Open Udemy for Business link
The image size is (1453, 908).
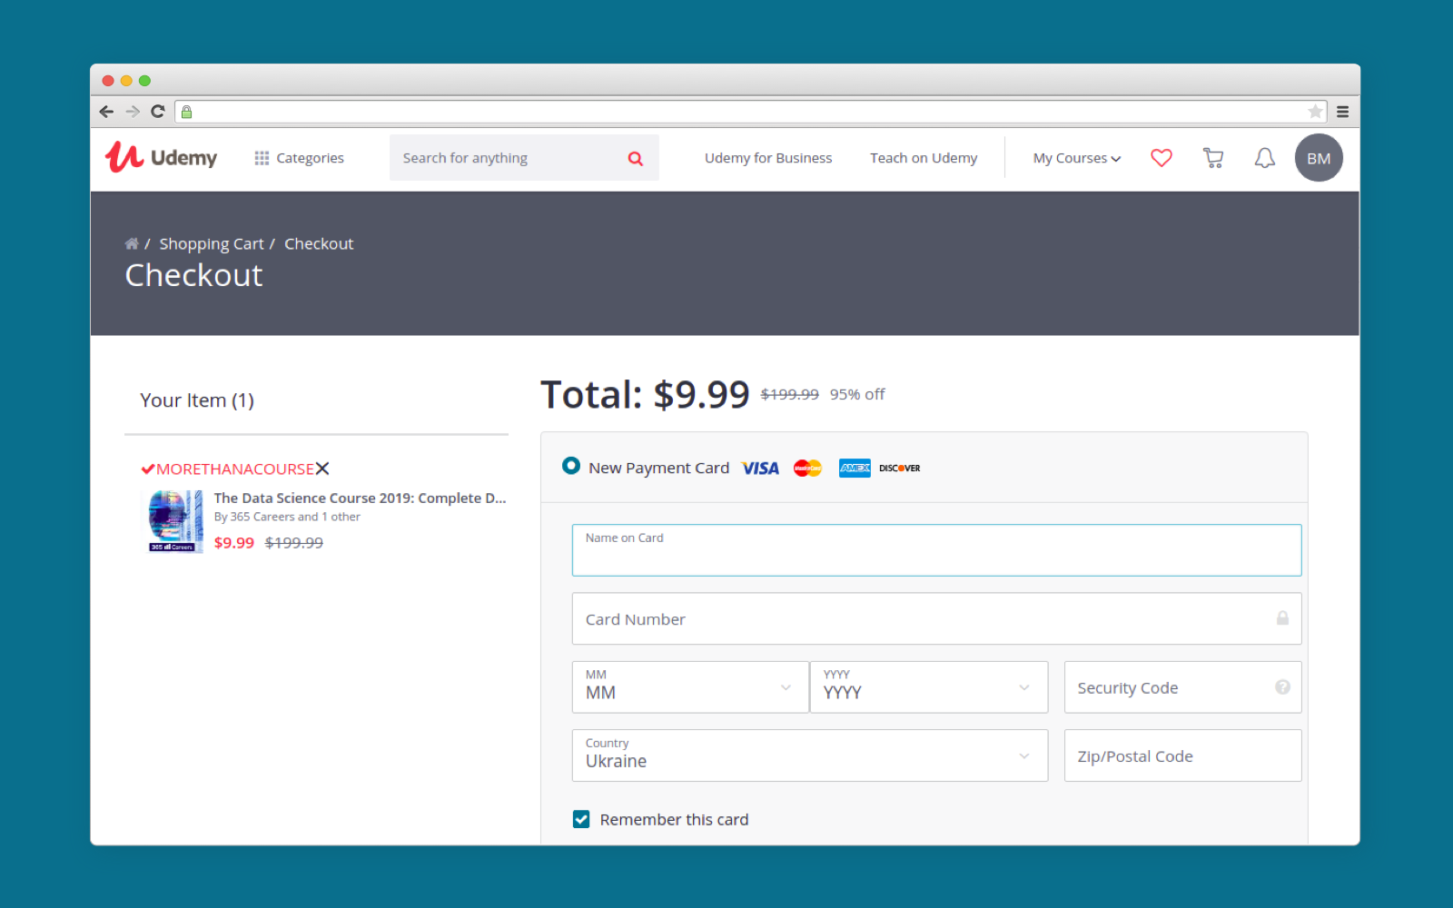[768, 158]
